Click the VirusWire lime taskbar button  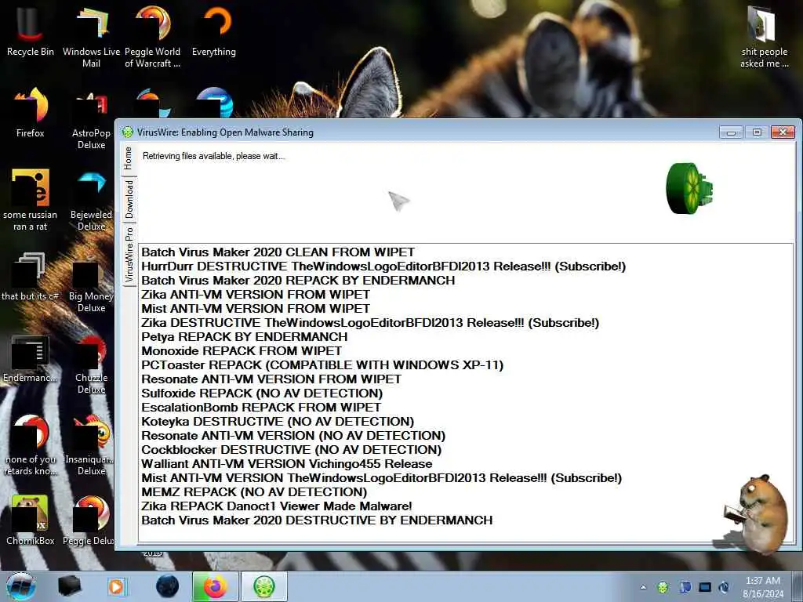[x=263, y=586]
